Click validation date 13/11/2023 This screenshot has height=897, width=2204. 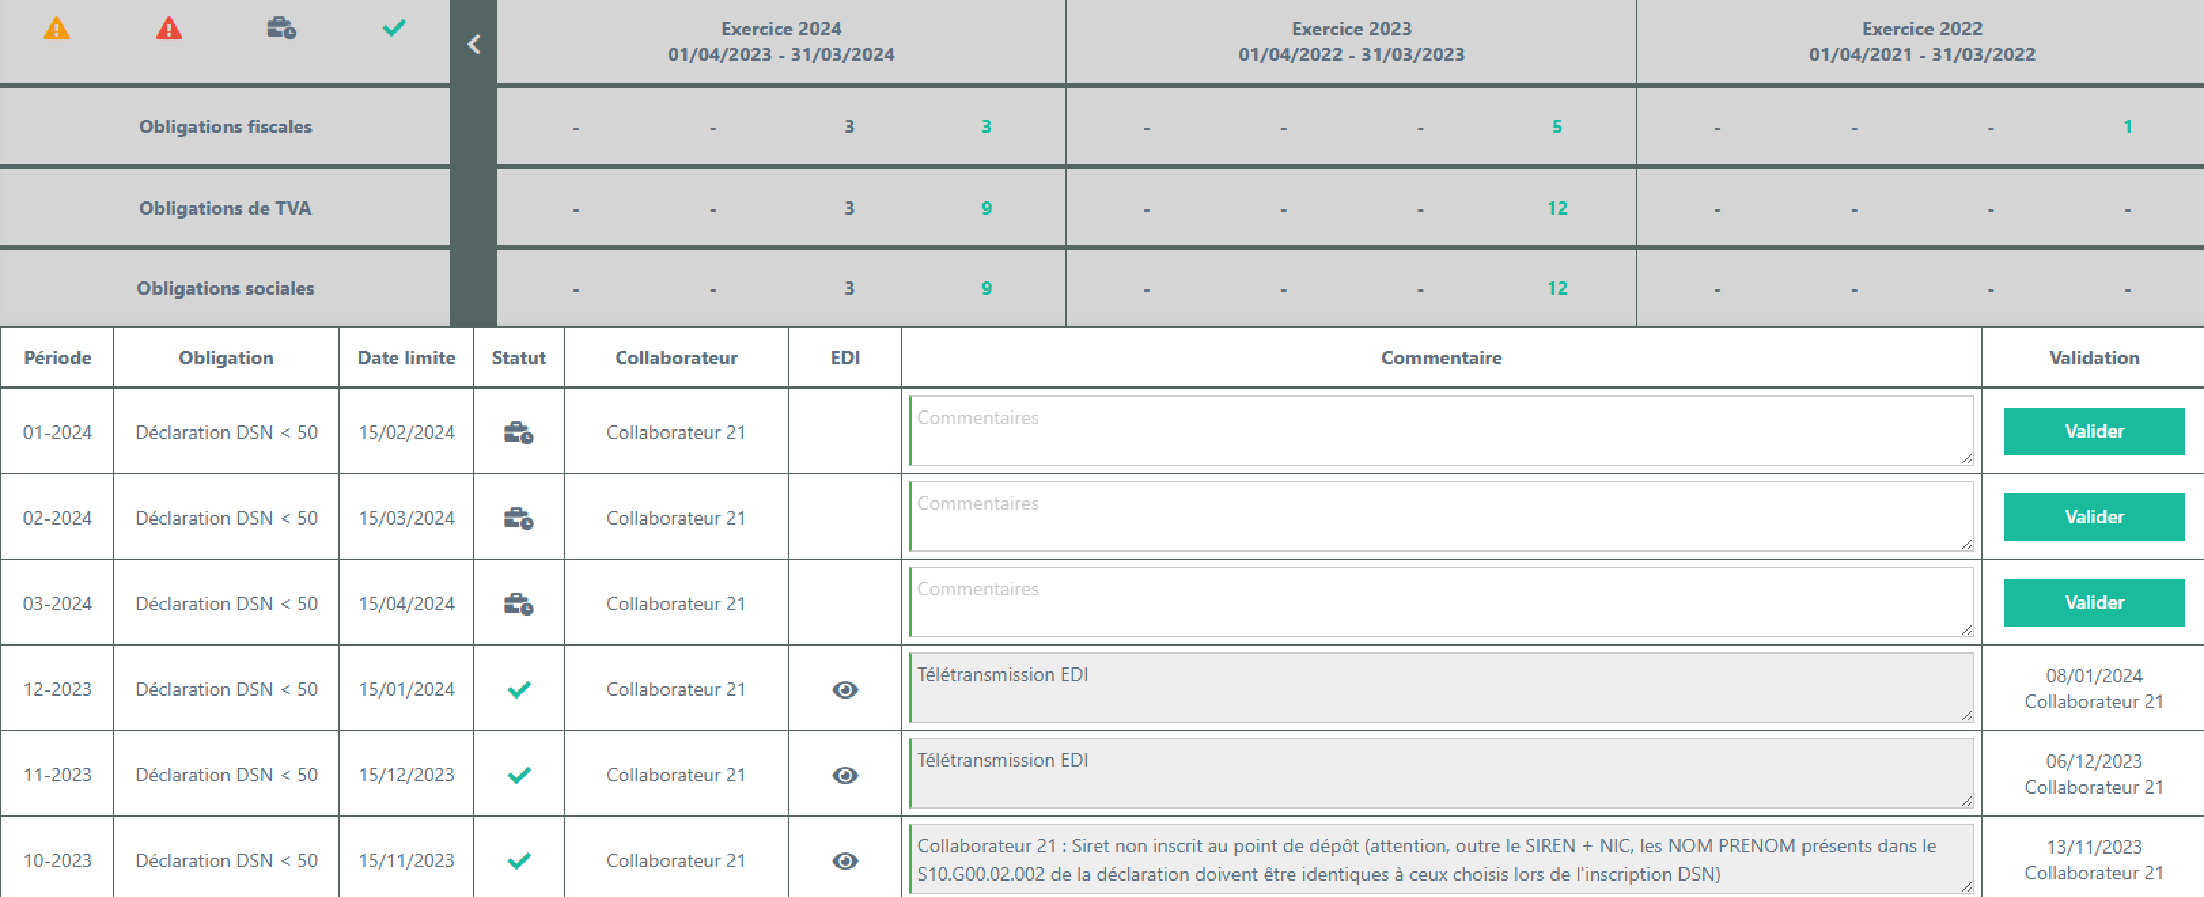pos(2094,847)
